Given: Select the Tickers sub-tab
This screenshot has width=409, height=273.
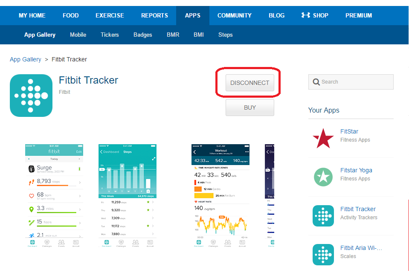Looking at the screenshot, I should (110, 35).
